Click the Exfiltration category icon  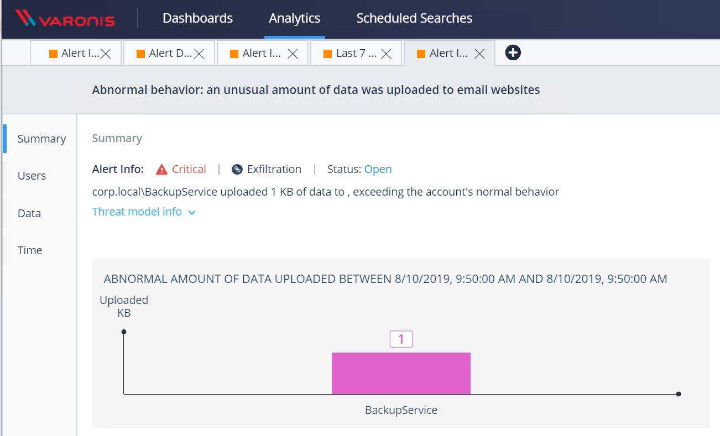click(237, 170)
